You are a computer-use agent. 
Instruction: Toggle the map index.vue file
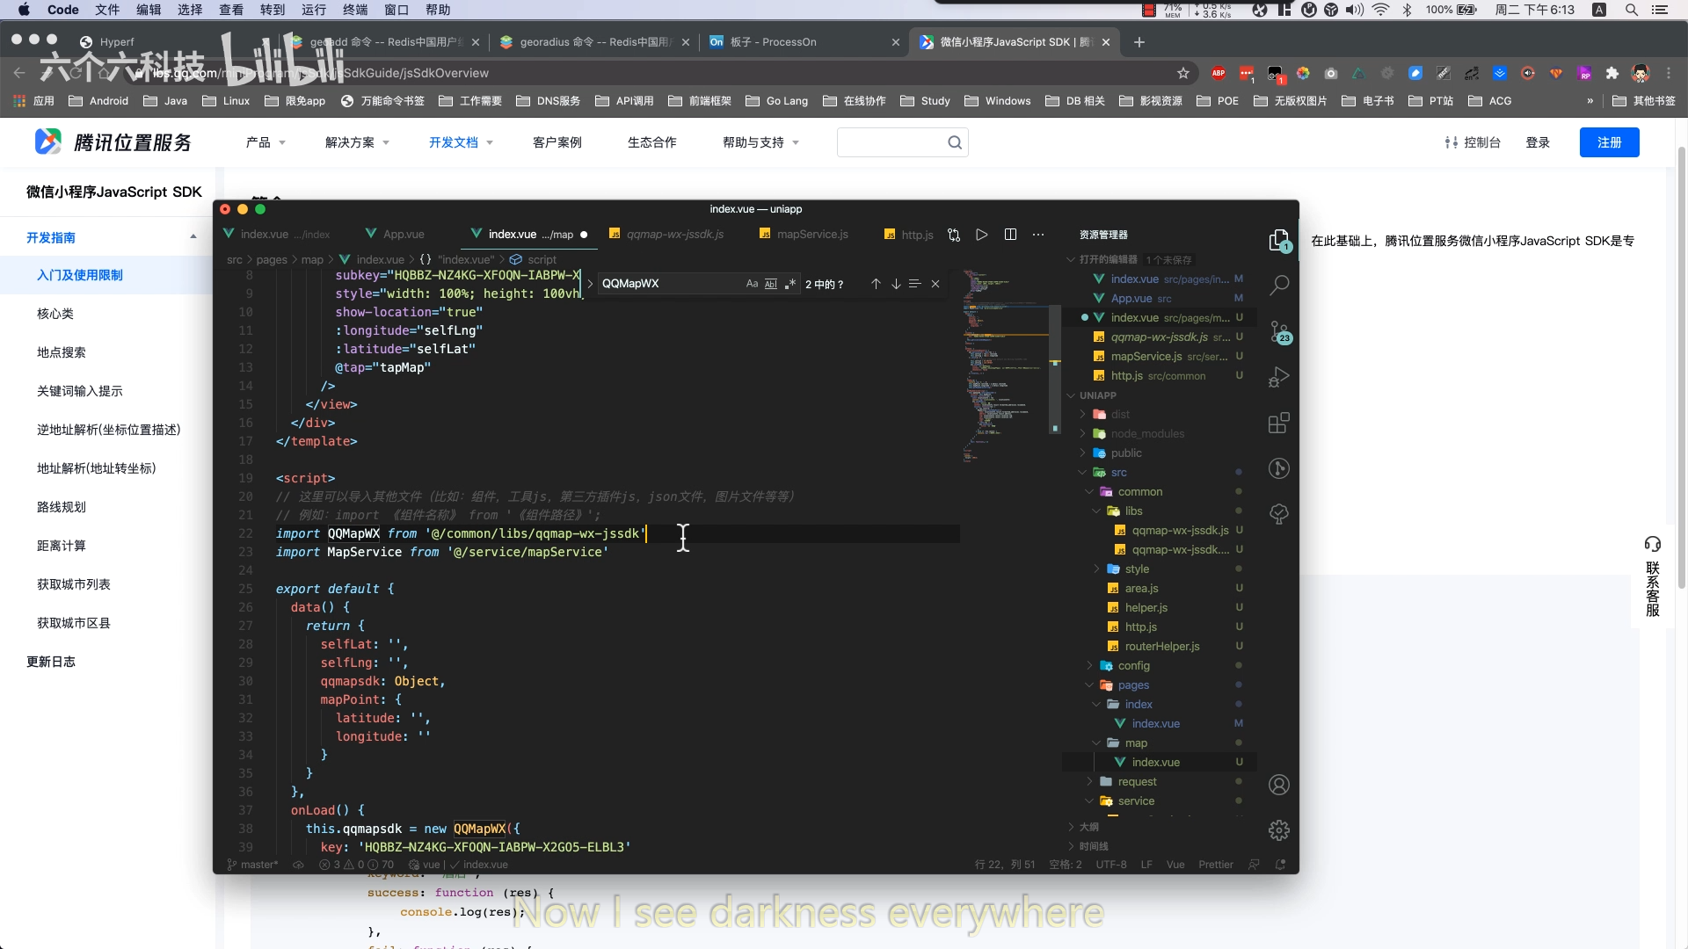(x=1156, y=761)
